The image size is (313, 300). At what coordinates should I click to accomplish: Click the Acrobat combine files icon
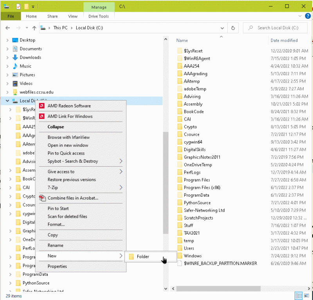coord(42,198)
